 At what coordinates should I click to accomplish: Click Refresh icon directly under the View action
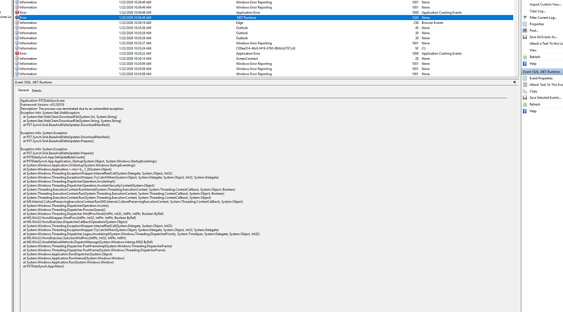[525, 57]
